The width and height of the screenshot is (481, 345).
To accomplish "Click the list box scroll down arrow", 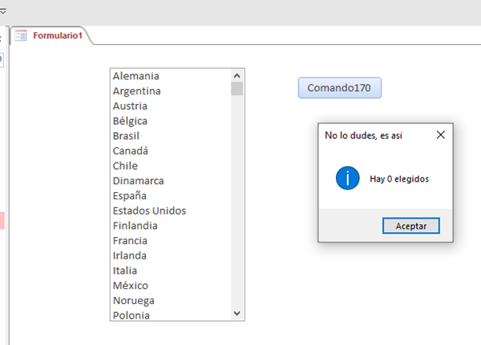I will point(236,313).
